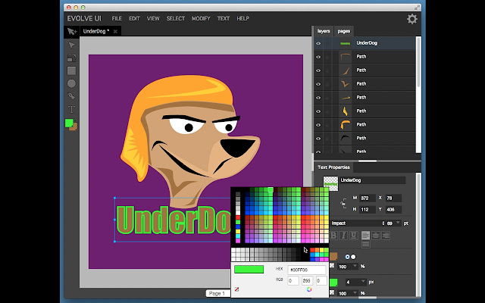This screenshot has width=485, height=303.
Task: Select the direct selection node tool
Action: coord(71,45)
